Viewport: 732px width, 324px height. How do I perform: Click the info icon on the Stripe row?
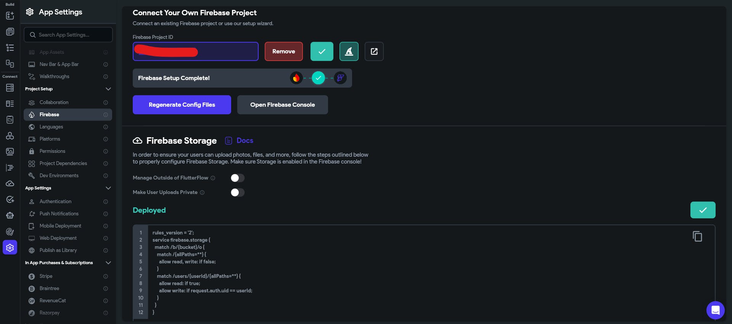[106, 276]
